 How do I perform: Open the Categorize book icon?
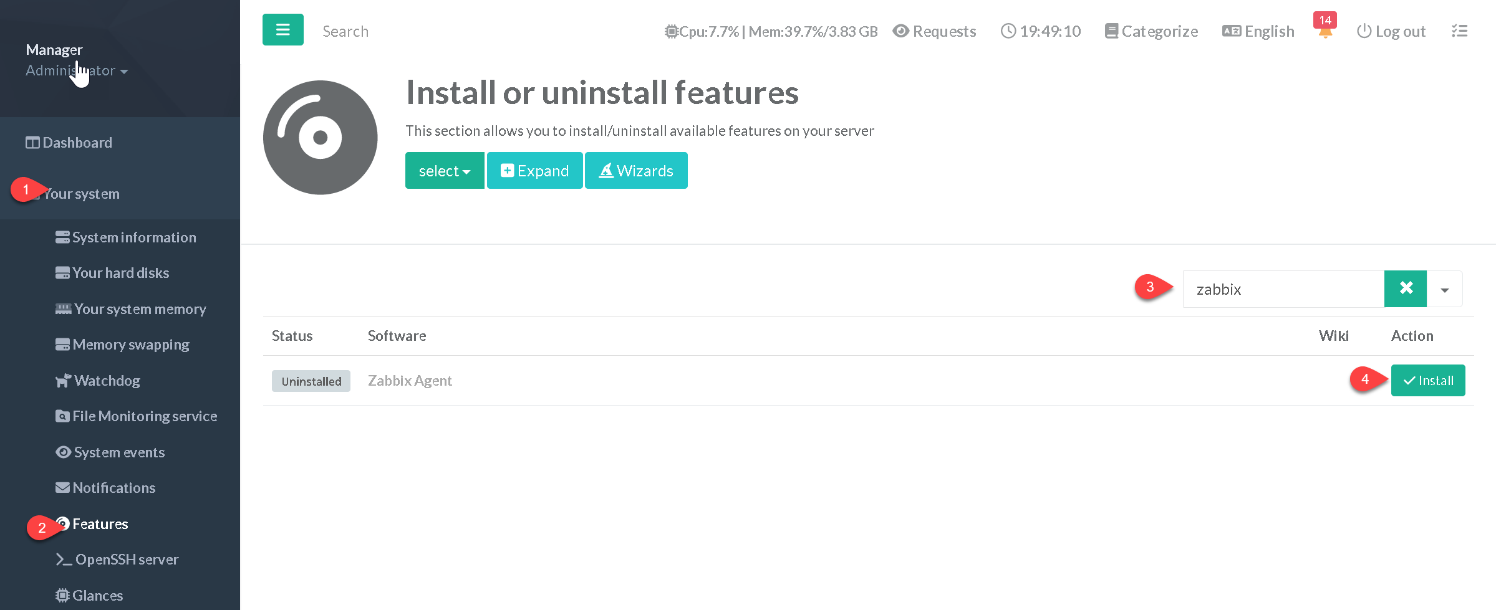point(1111,31)
